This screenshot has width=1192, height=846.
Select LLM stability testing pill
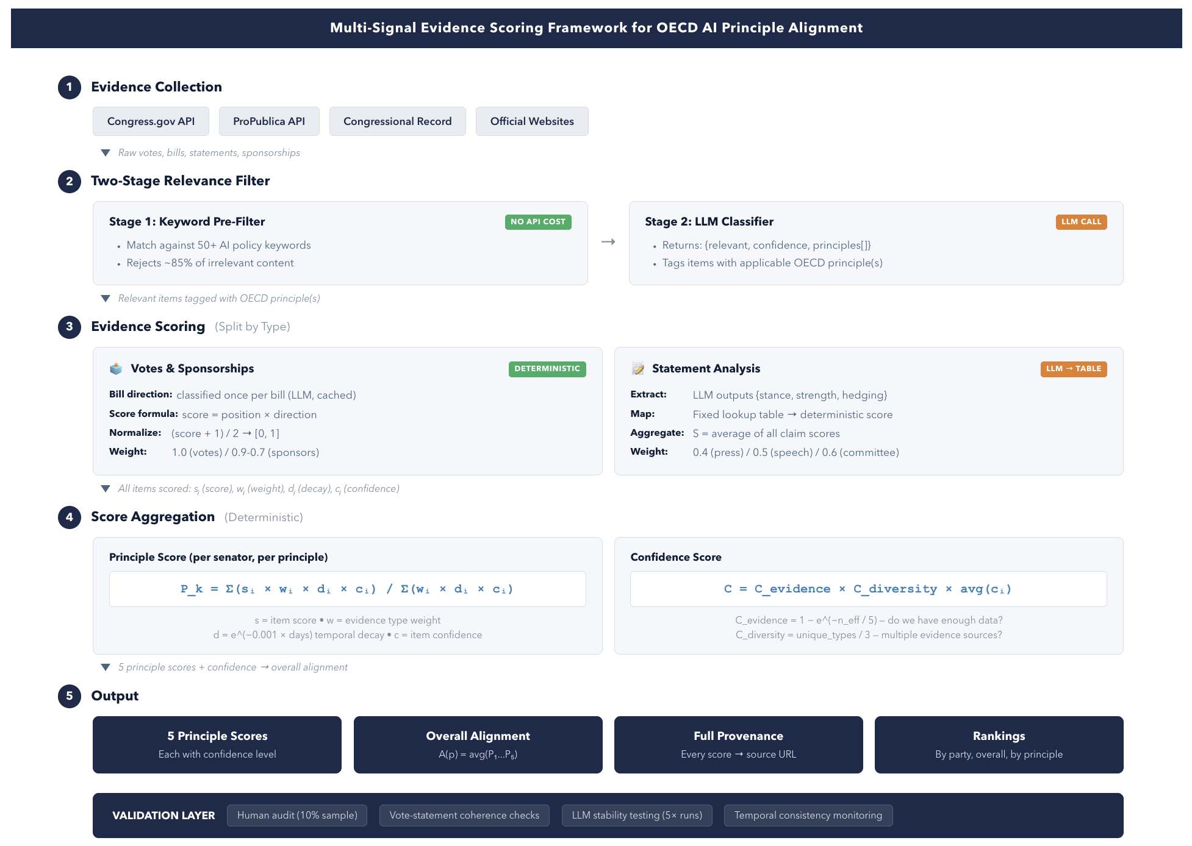tap(637, 816)
